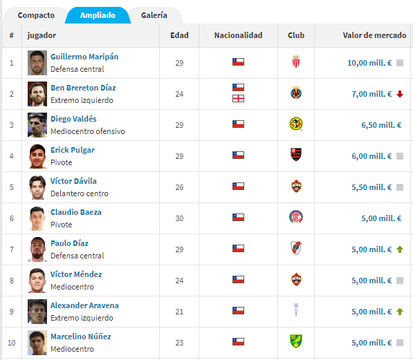The height and width of the screenshot is (360, 413).
Task: Open the Club América crest icon
Action: (x=296, y=124)
